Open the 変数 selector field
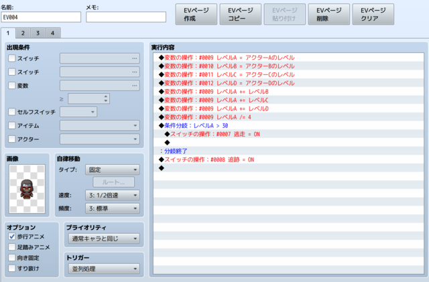The width and height of the screenshot is (429, 282). [100, 86]
